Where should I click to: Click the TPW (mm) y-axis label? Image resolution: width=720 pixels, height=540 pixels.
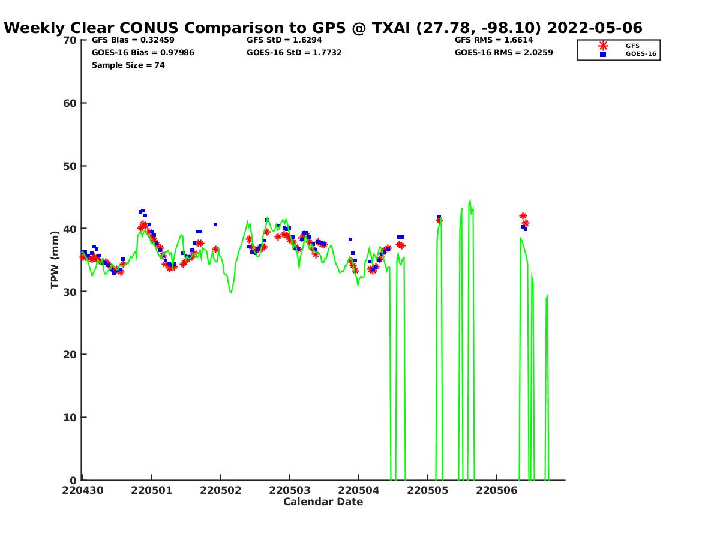(55, 260)
